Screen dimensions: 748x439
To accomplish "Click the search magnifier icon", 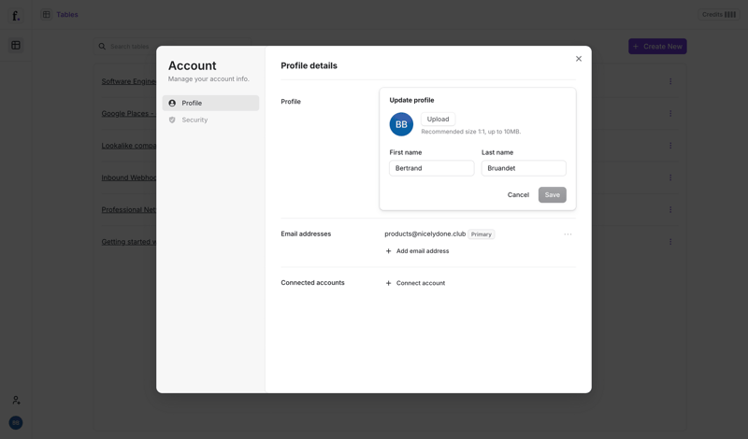I will click(x=102, y=47).
